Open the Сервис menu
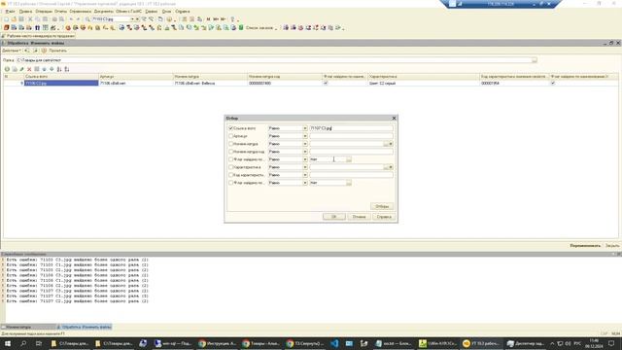The image size is (622, 350). (x=152, y=12)
